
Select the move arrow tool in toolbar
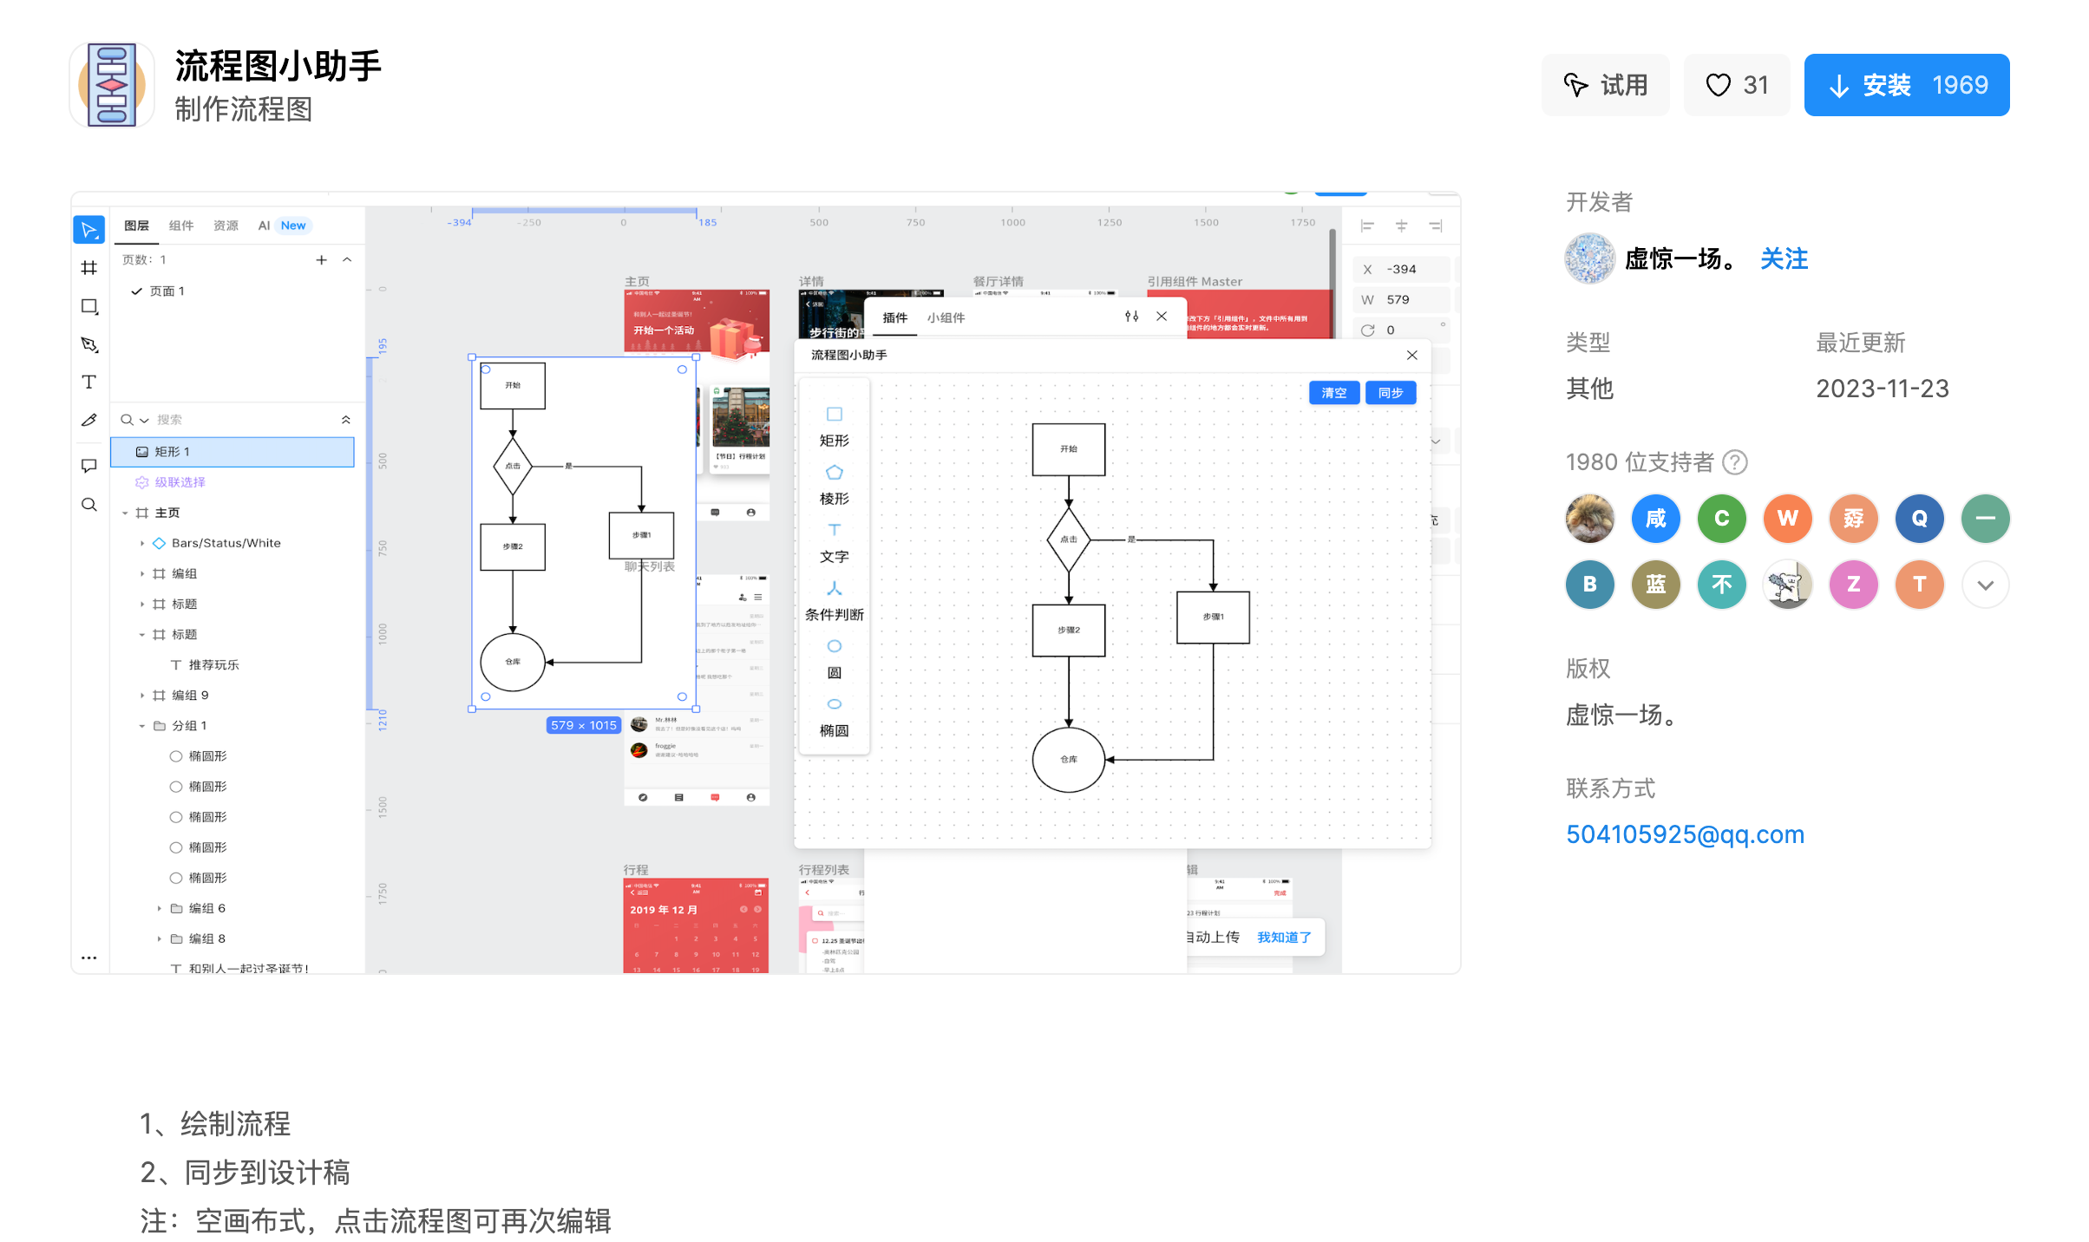(x=88, y=230)
